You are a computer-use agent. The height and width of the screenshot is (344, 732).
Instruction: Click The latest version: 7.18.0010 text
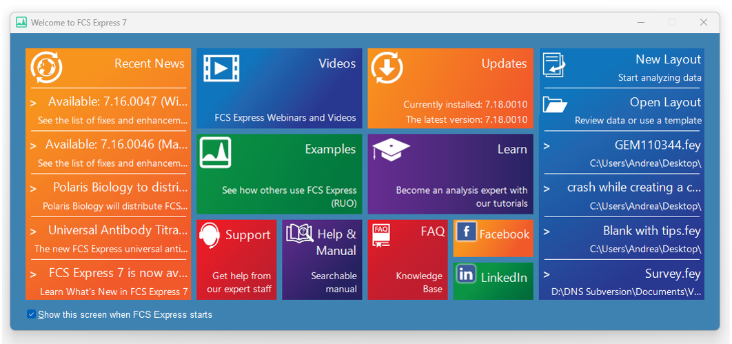coord(467,119)
